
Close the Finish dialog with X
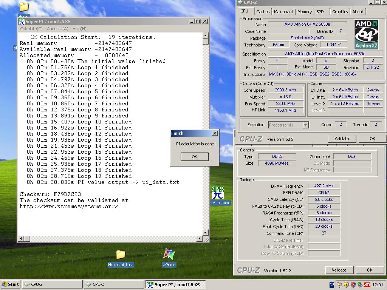215,133
